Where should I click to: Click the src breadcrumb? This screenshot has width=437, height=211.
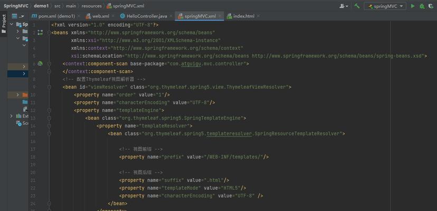click(x=58, y=6)
